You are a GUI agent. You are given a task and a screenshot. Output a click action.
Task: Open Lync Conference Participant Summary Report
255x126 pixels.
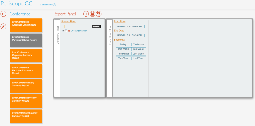[26, 71]
